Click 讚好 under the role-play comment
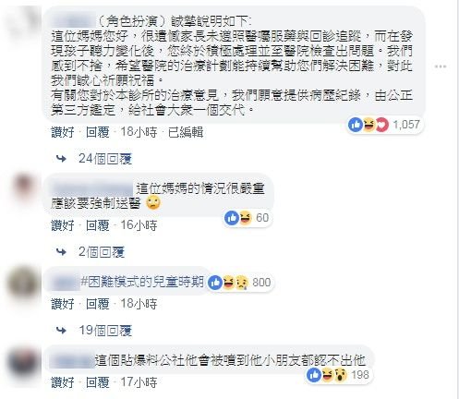Screen dimensions: 459x399 point(63,132)
